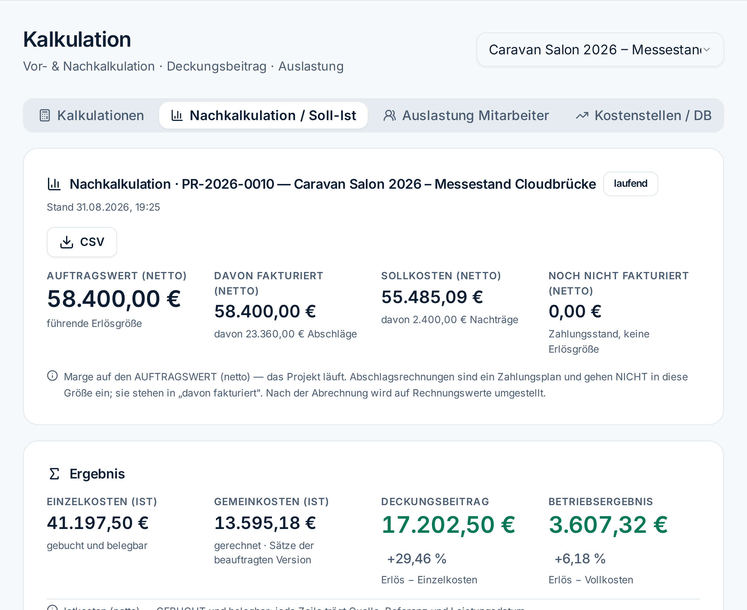
Task: Click the 'Noch nicht fakturiert' value 0,00 €
Action: tap(575, 311)
